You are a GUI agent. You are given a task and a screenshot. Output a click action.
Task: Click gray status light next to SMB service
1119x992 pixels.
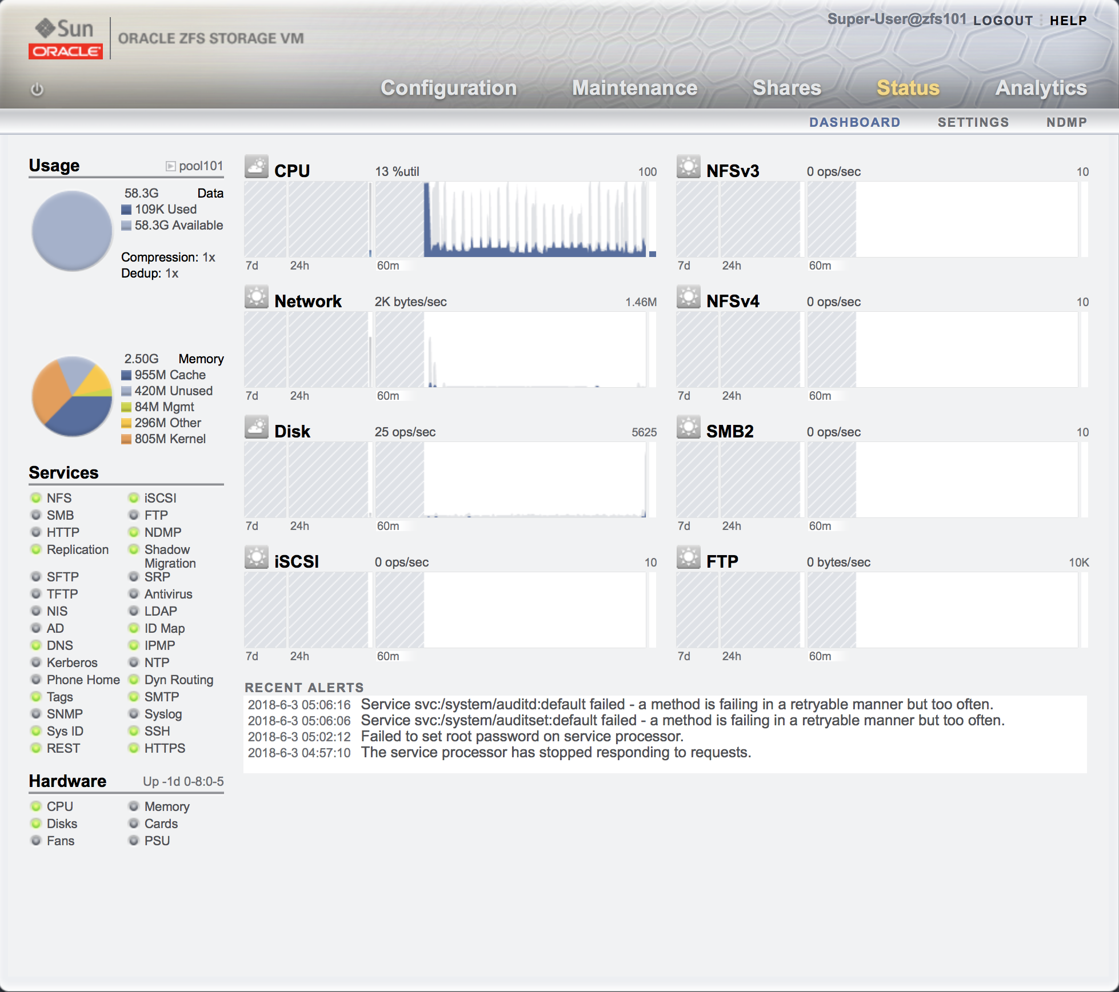[36, 515]
